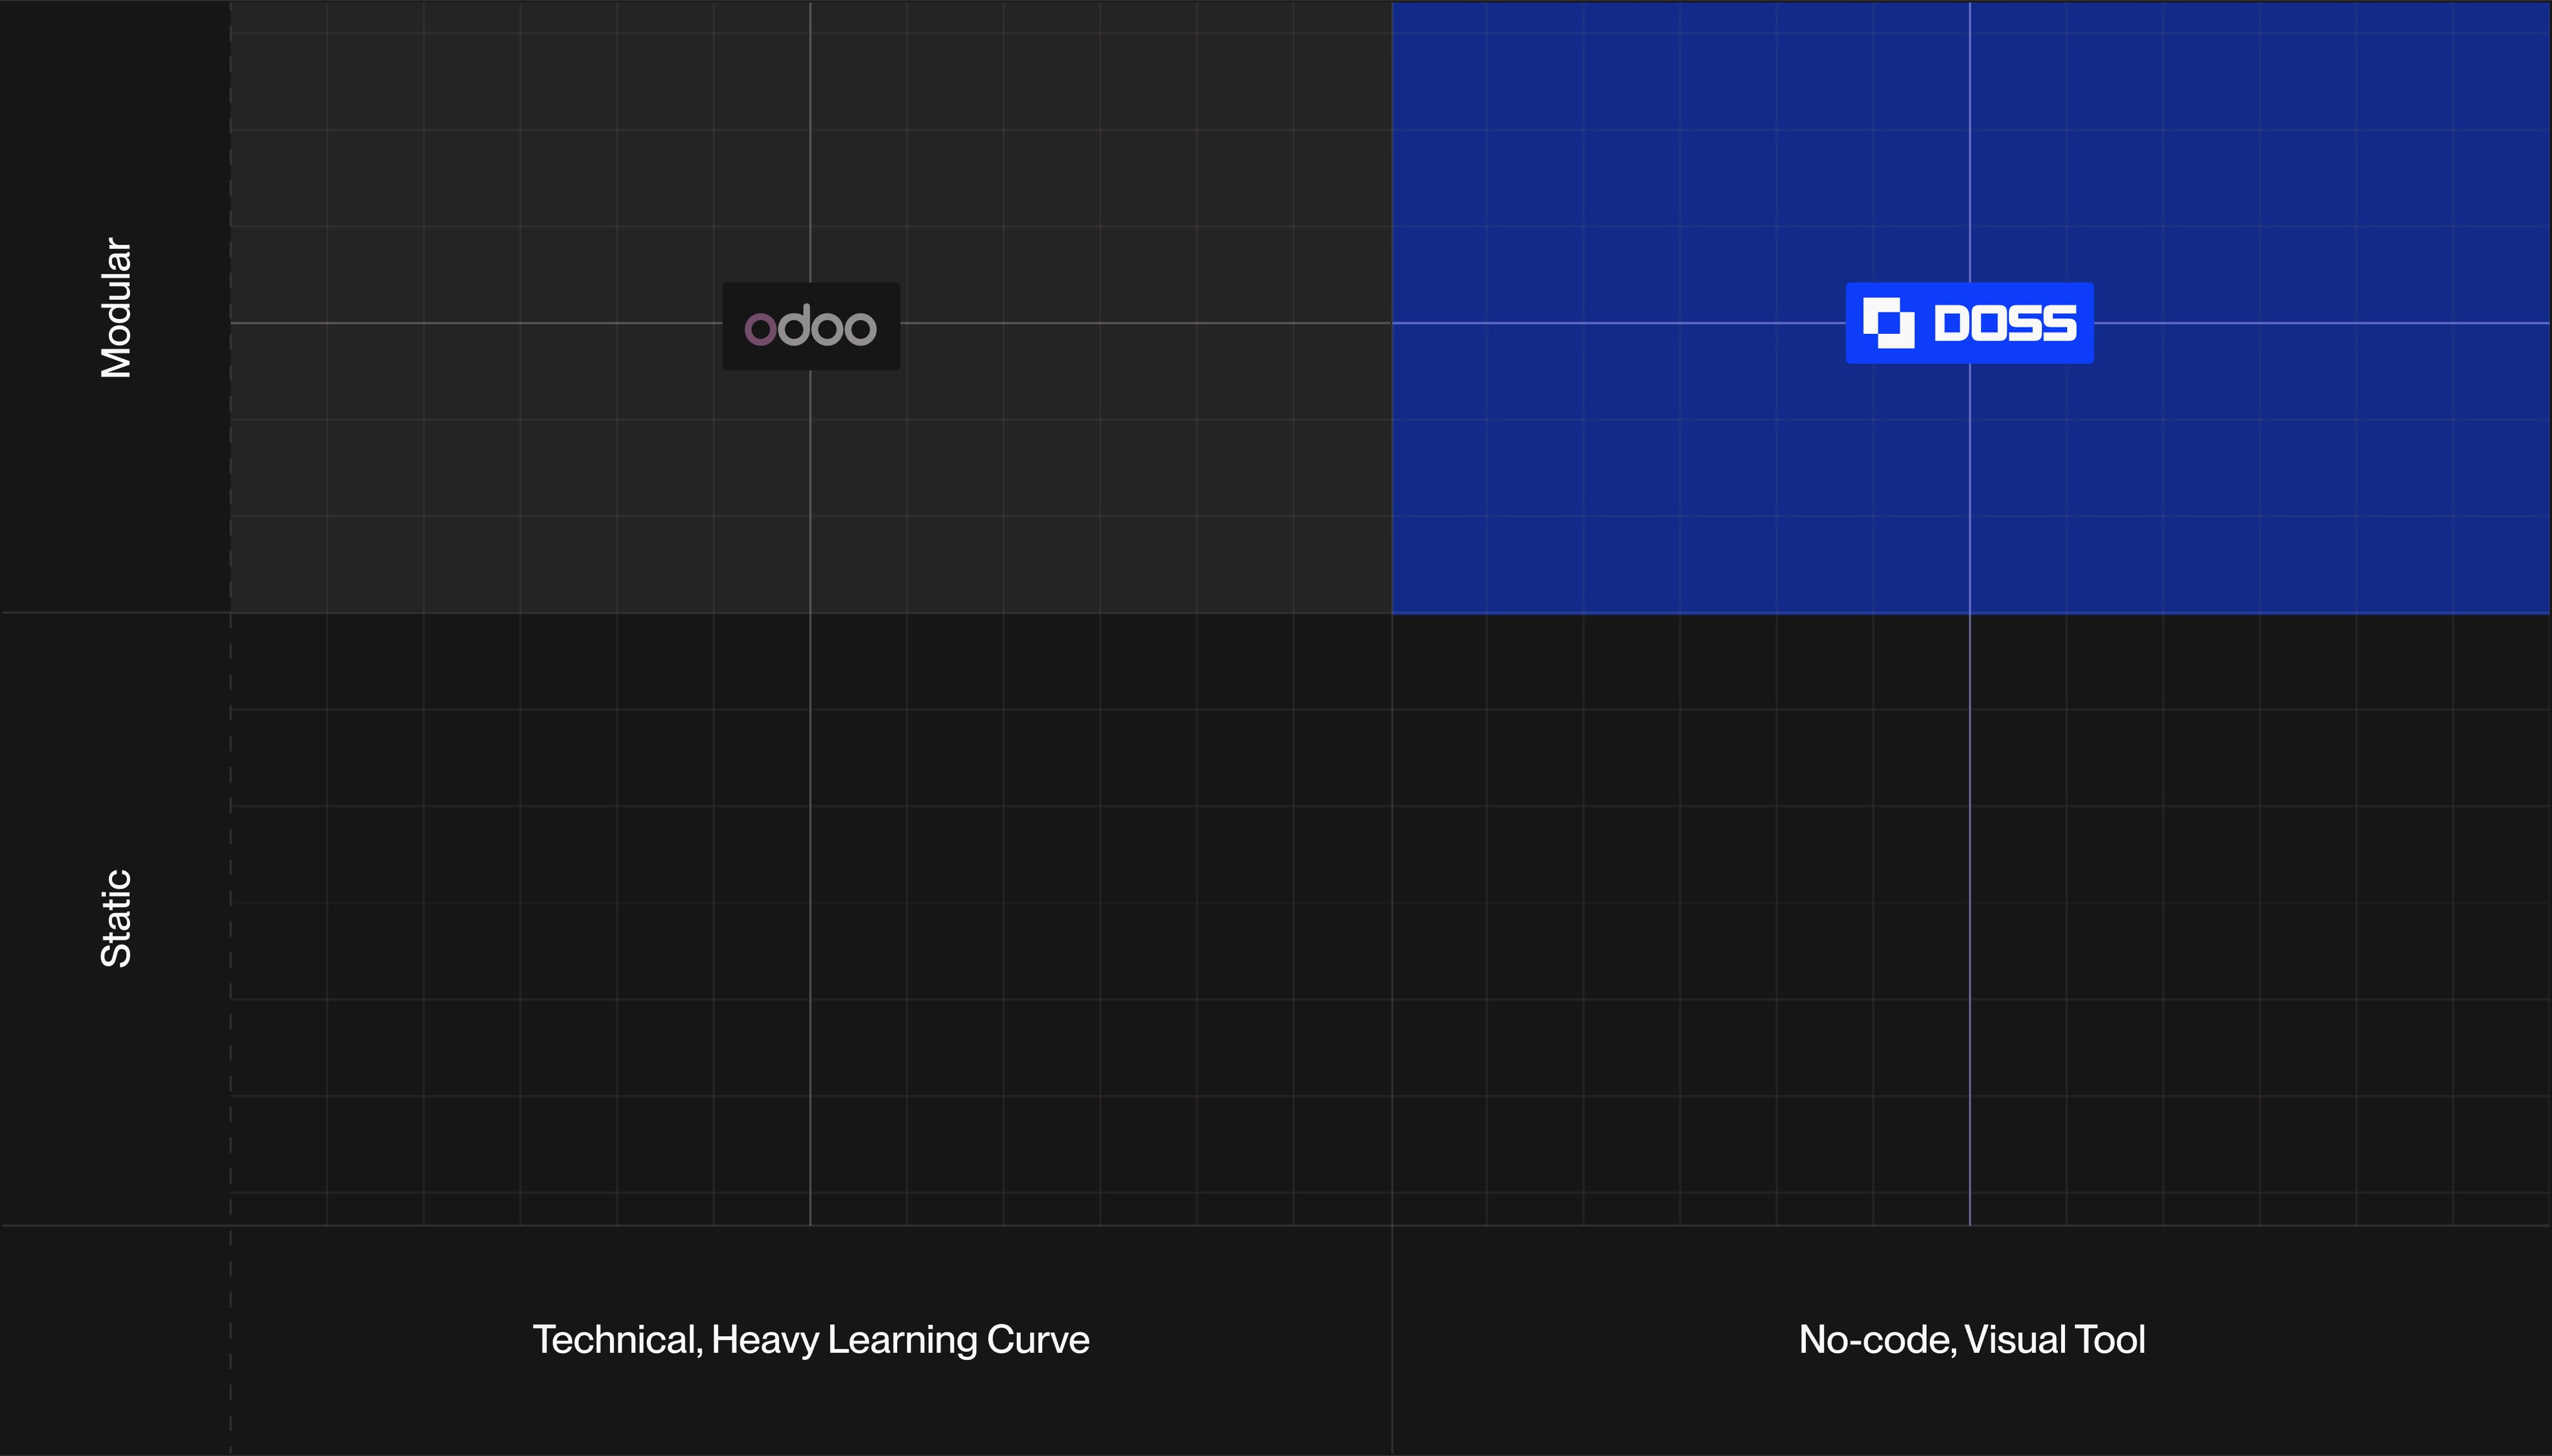Click the word 'Curve' in bottom label
This screenshot has height=1456, width=2552.
[1038, 1340]
